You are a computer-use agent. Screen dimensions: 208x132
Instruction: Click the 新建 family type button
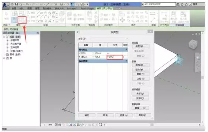click(141, 46)
